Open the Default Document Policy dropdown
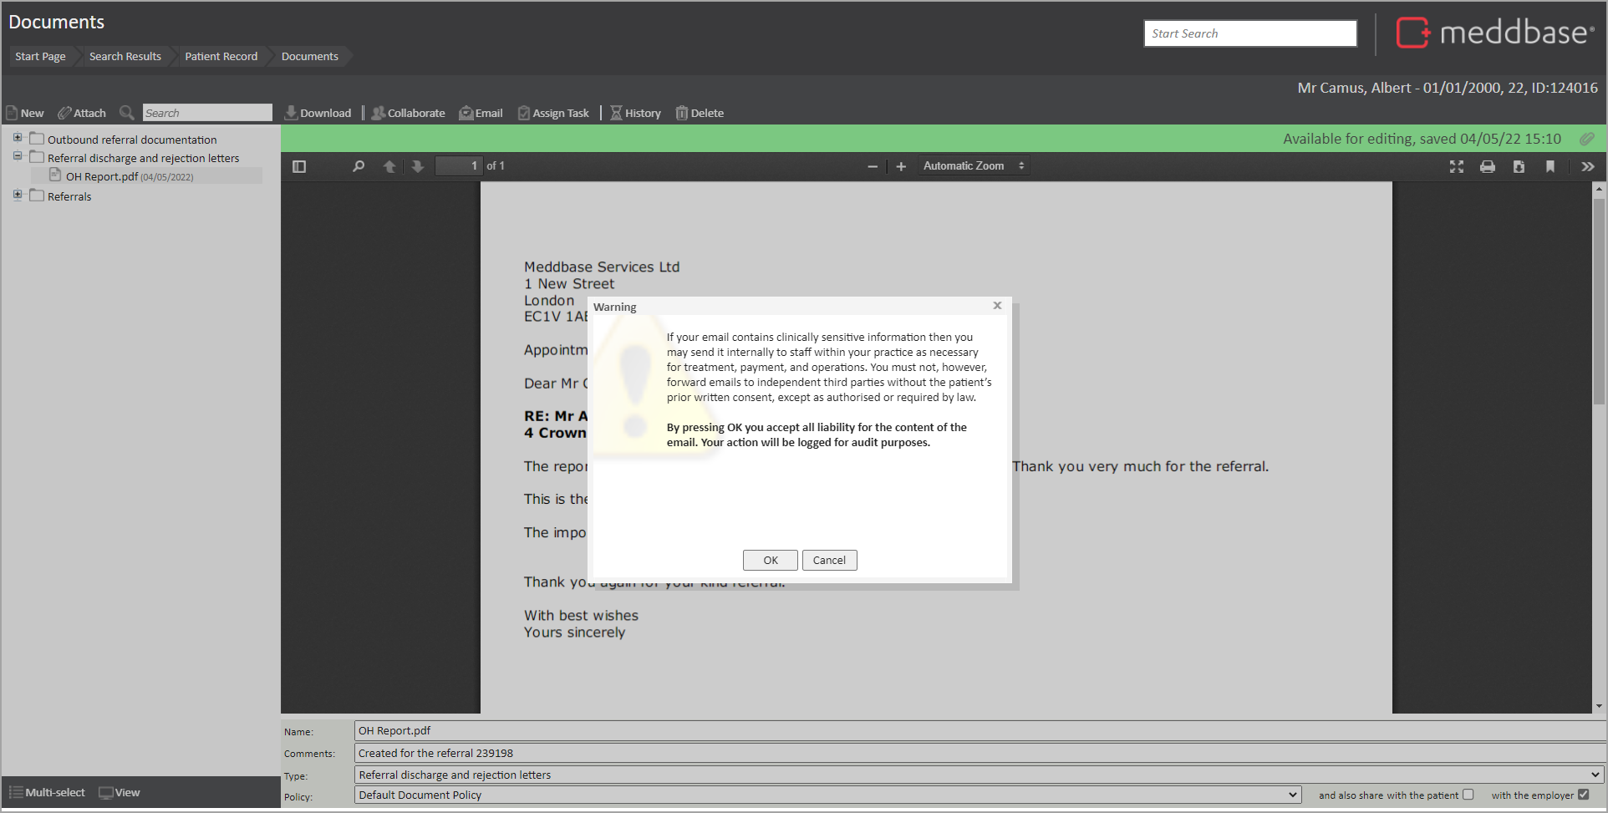Image resolution: width=1608 pixels, height=813 pixels. tap(827, 795)
